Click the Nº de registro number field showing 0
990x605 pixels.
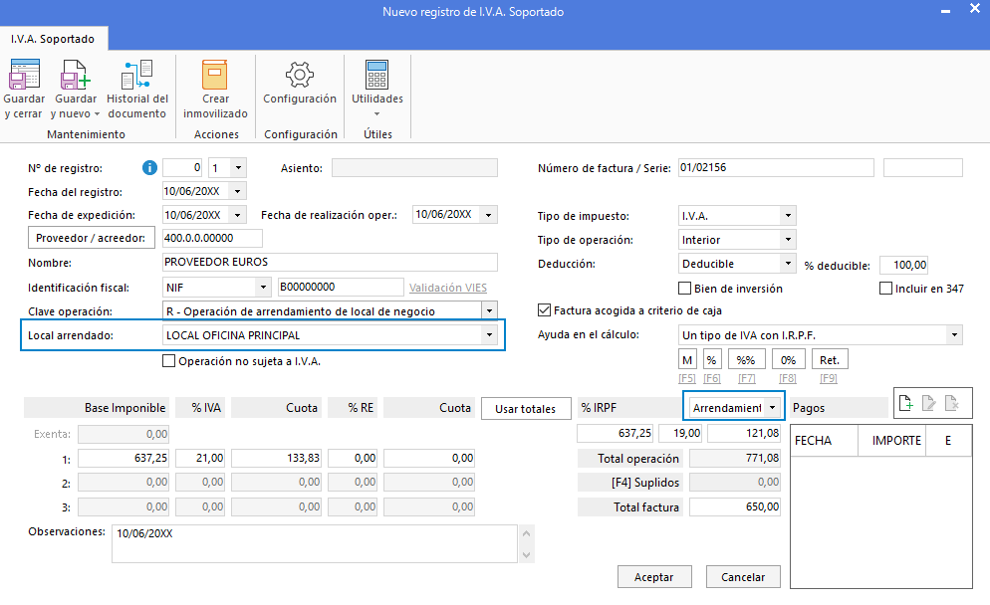(x=182, y=168)
